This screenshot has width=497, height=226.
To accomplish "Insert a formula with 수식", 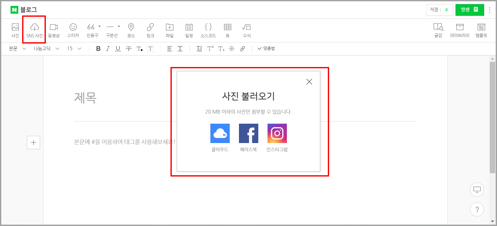I will [x=247, y=30].
